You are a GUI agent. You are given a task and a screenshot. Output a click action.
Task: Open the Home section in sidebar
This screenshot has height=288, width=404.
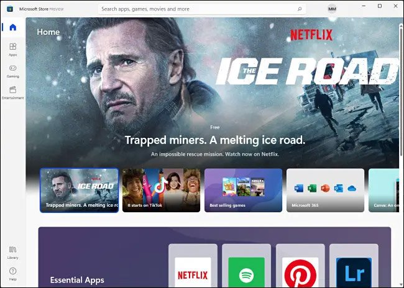12,27
